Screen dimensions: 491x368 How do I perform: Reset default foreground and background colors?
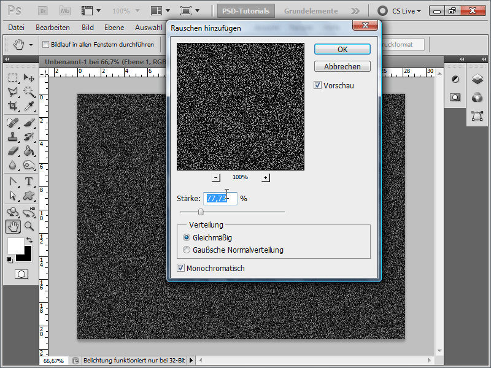click(10, 260)
